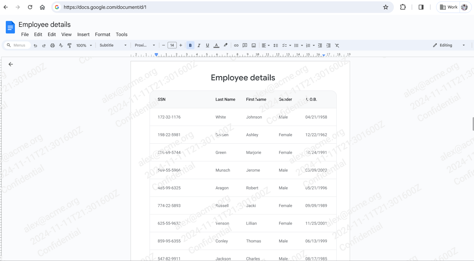Open the Format menu
The image size is (474, 261).
[103, 34]
